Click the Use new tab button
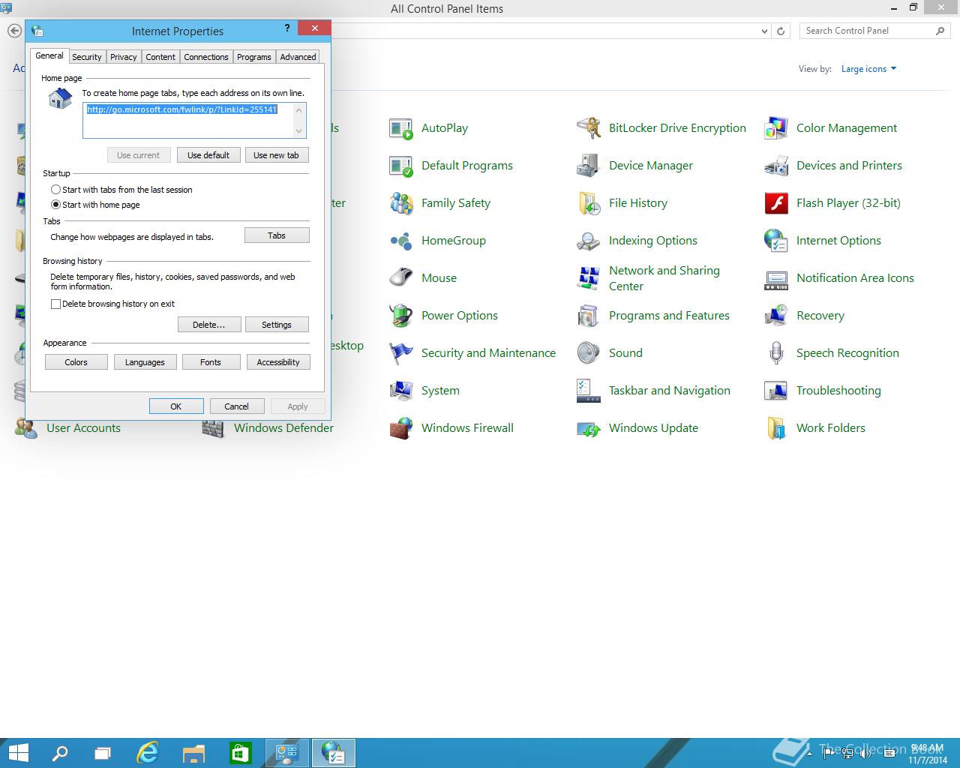The height and width of the screenshot is (768, 960). click(x=276, y=155)
